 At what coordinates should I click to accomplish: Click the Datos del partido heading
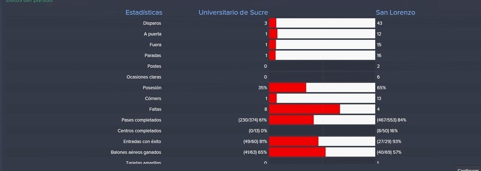pos(30,1)
